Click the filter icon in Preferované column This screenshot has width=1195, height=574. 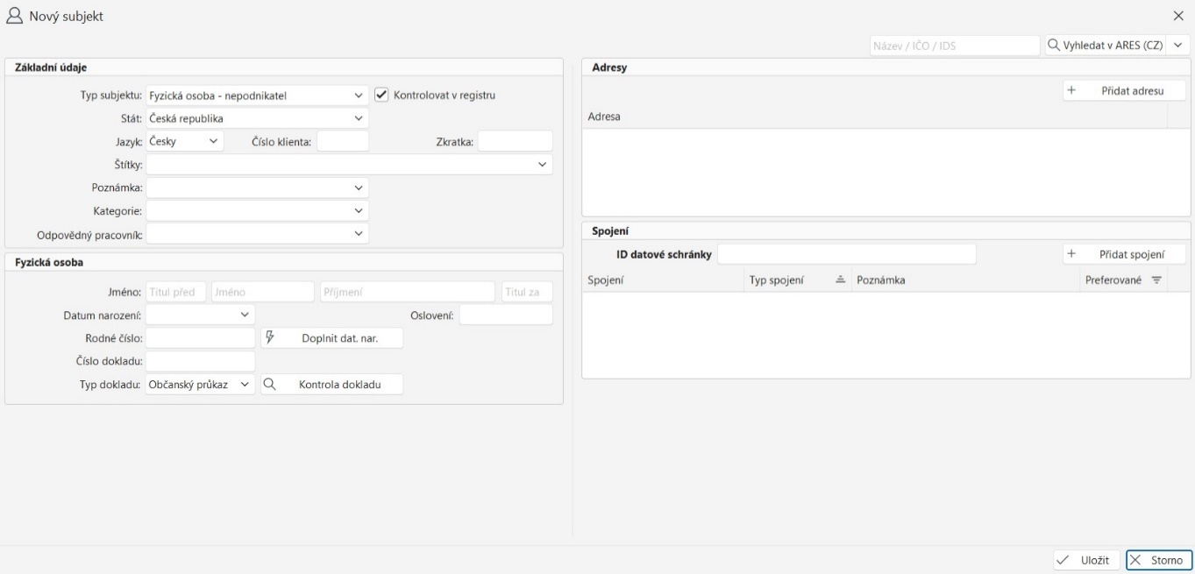click(1156, 280)
